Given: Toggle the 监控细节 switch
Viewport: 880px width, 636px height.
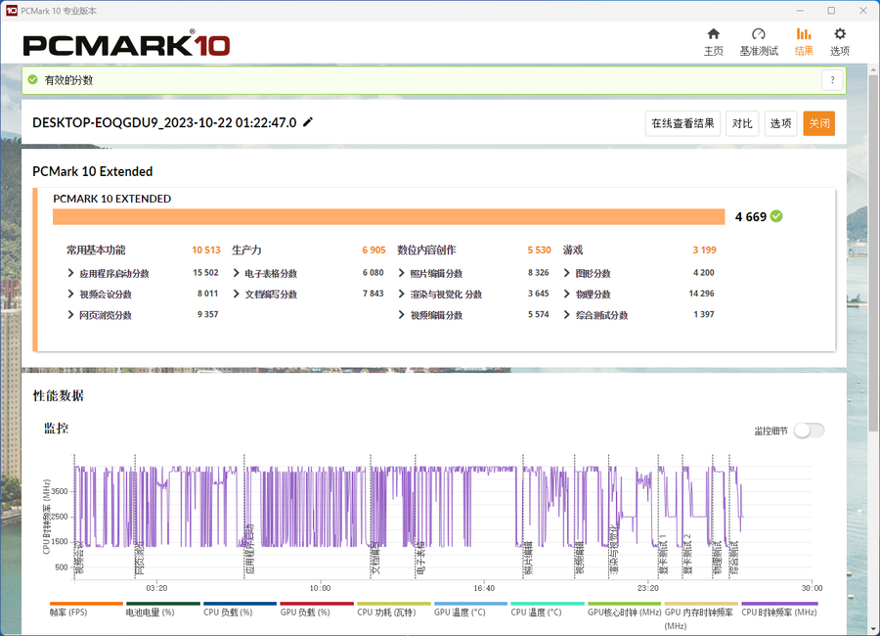Looking at the screenshot, I should coord(809,431).
